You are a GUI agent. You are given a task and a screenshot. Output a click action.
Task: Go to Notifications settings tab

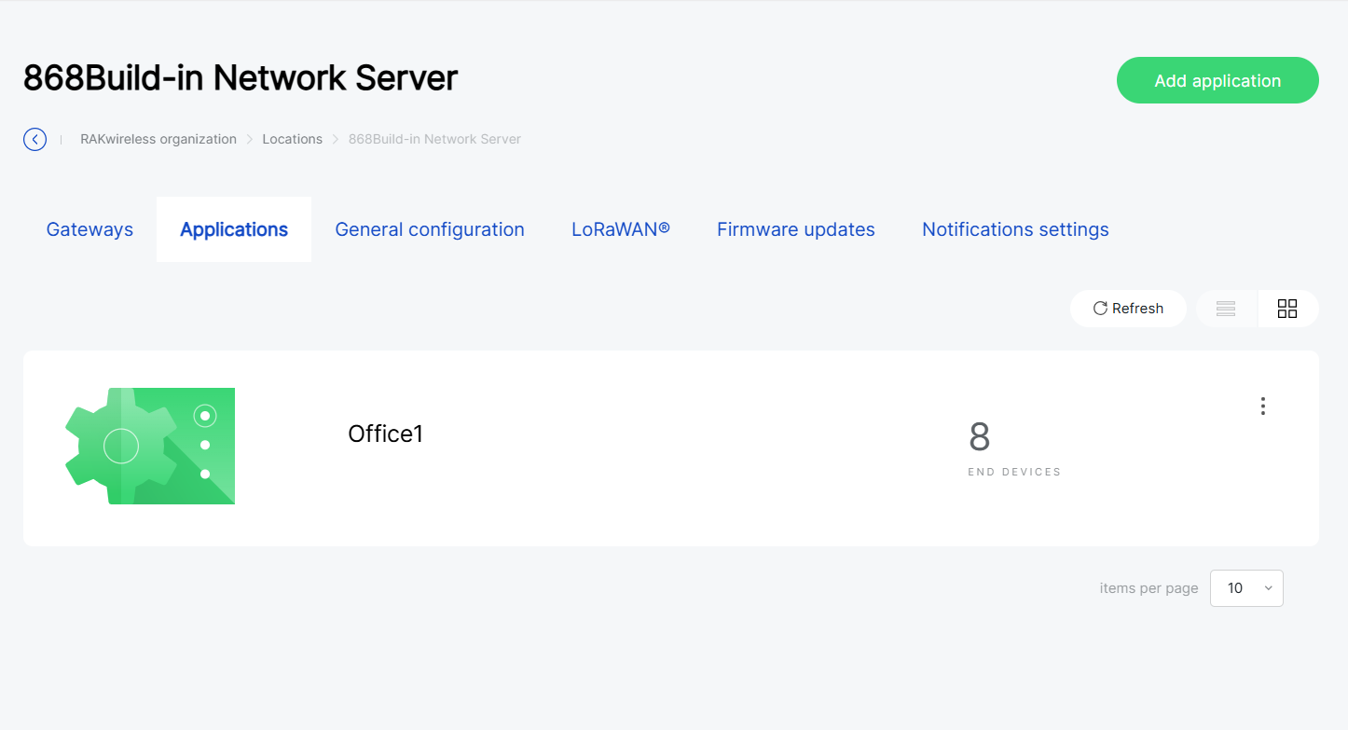pos(1015,228)
